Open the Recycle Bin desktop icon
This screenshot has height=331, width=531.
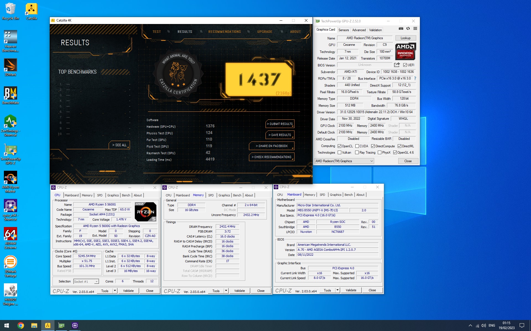pyautogui.click(x=10, y=11)
